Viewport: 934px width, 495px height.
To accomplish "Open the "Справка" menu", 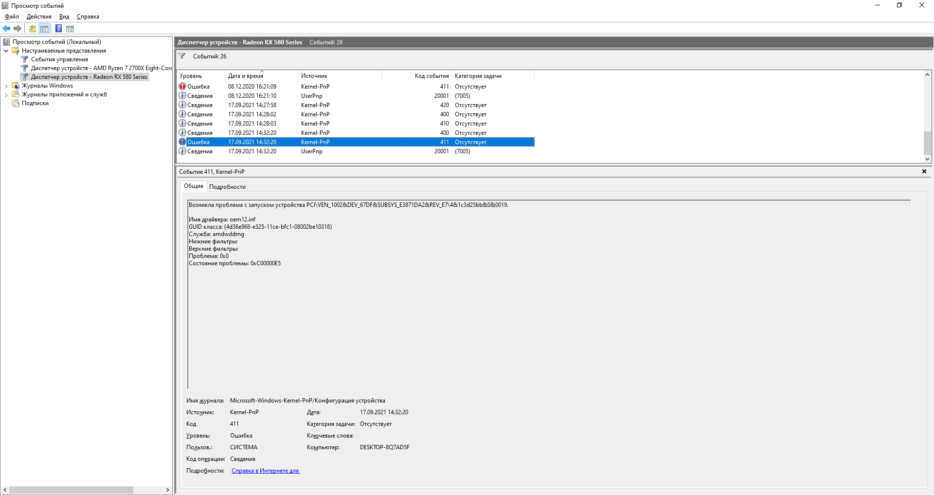I will (x=88, y=17).
